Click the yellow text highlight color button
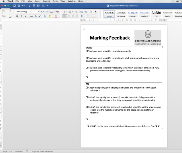 click(50, 16)
